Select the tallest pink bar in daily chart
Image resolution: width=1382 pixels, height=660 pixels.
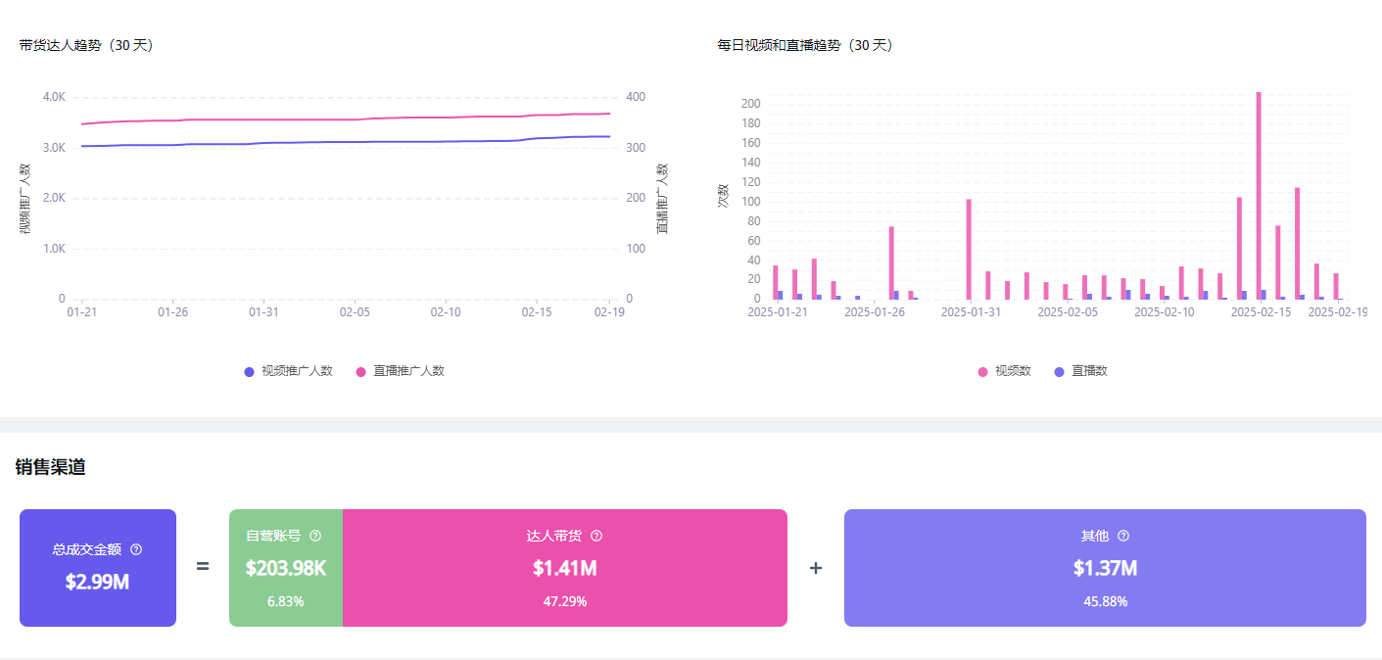click(1259, 196)
